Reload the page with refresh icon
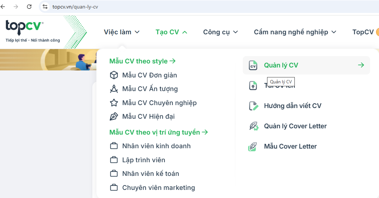Screen dimensions: 379x198 pos(29,7)
